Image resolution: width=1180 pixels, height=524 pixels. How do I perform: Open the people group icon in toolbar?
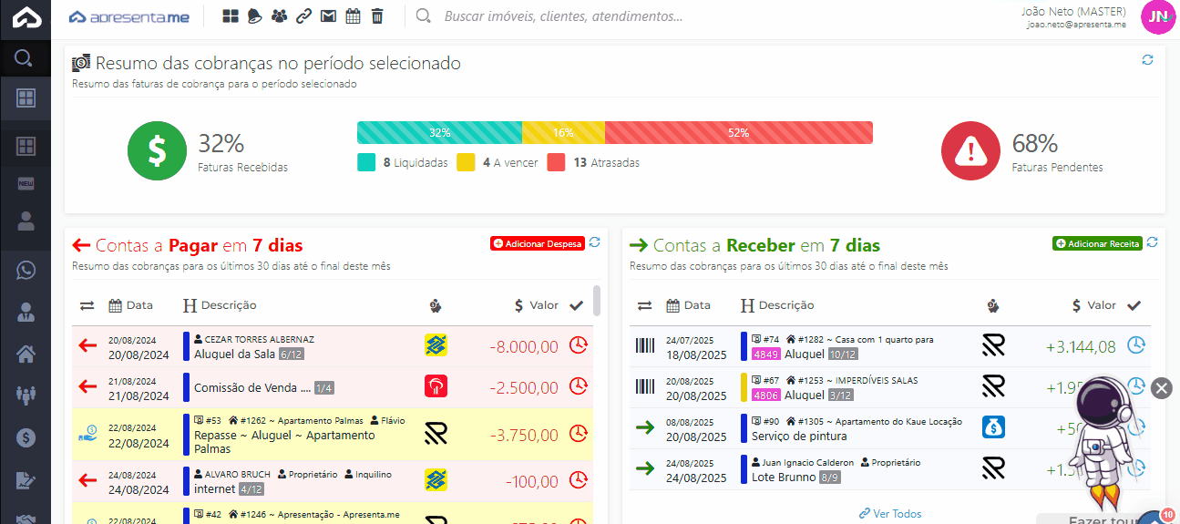point(279,15)
